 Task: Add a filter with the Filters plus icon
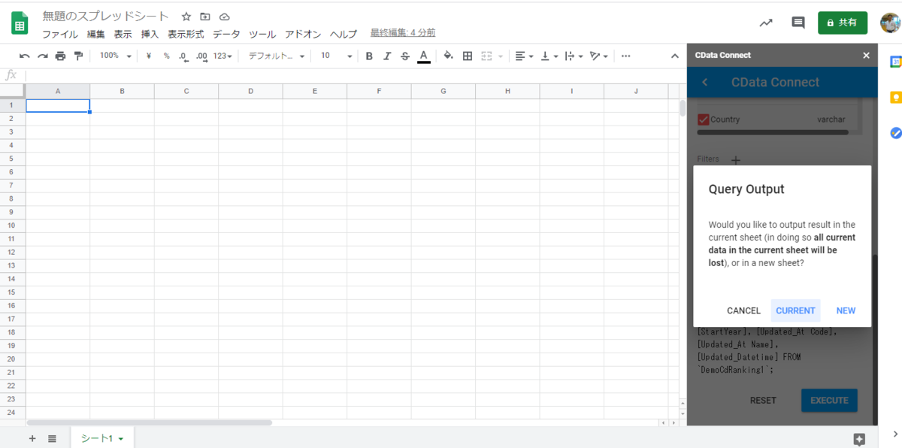735,159
